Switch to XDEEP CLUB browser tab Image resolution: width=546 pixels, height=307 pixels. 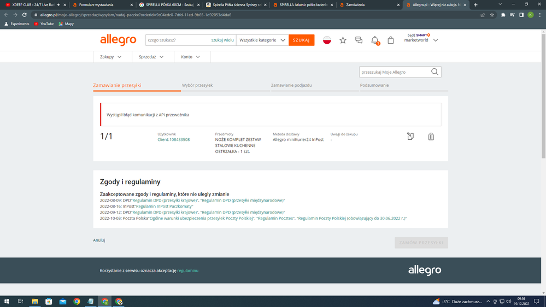pyautogui.click(x=35, y=5)
